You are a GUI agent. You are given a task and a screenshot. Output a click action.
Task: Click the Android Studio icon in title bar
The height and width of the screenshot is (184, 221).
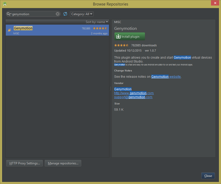pyautogui.click(x=5, y=4)
